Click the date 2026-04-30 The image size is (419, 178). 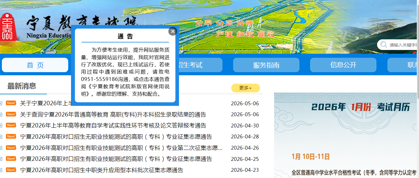[x=245, y=126]
